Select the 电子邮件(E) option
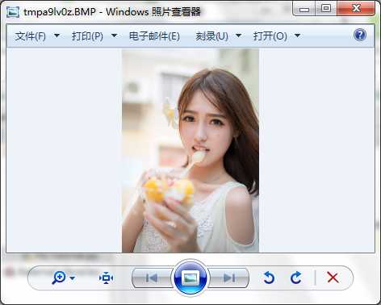The image size is (381, 305). pos(154,36)
